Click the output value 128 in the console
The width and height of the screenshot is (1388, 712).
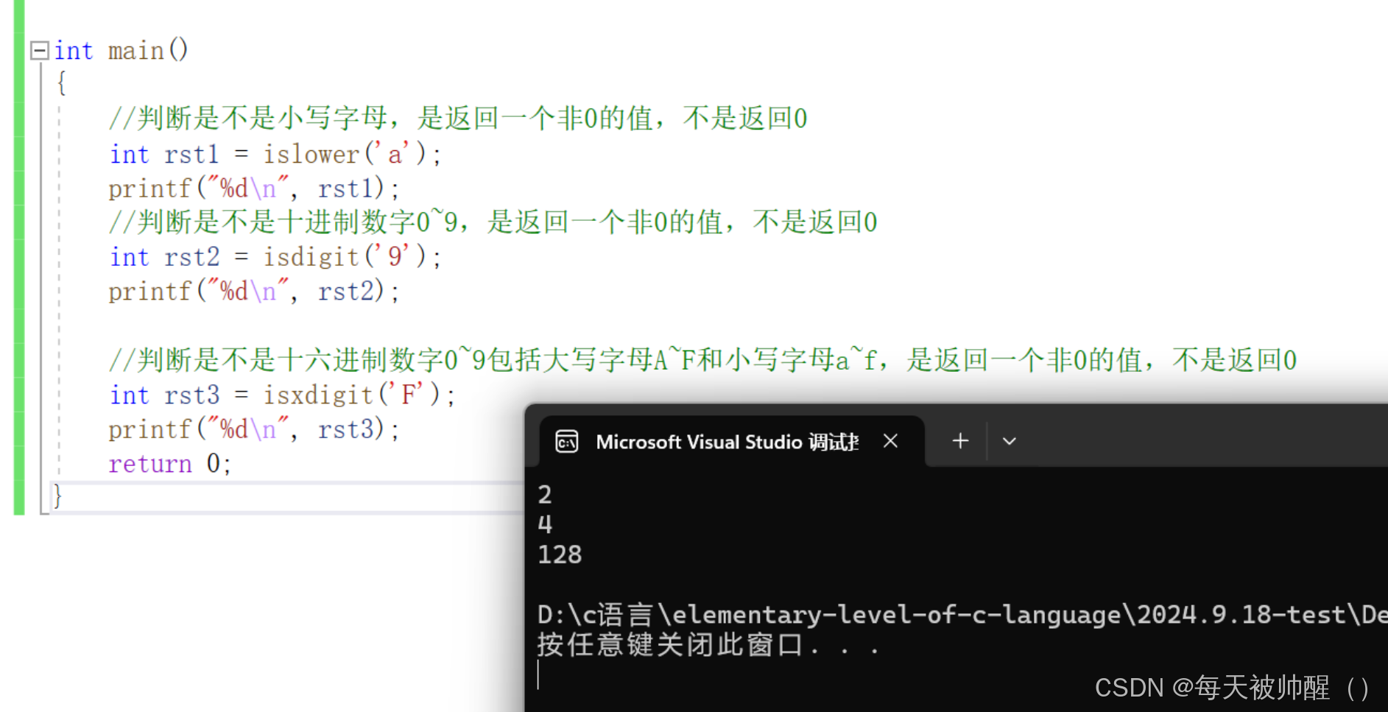[x=559, y=554]
